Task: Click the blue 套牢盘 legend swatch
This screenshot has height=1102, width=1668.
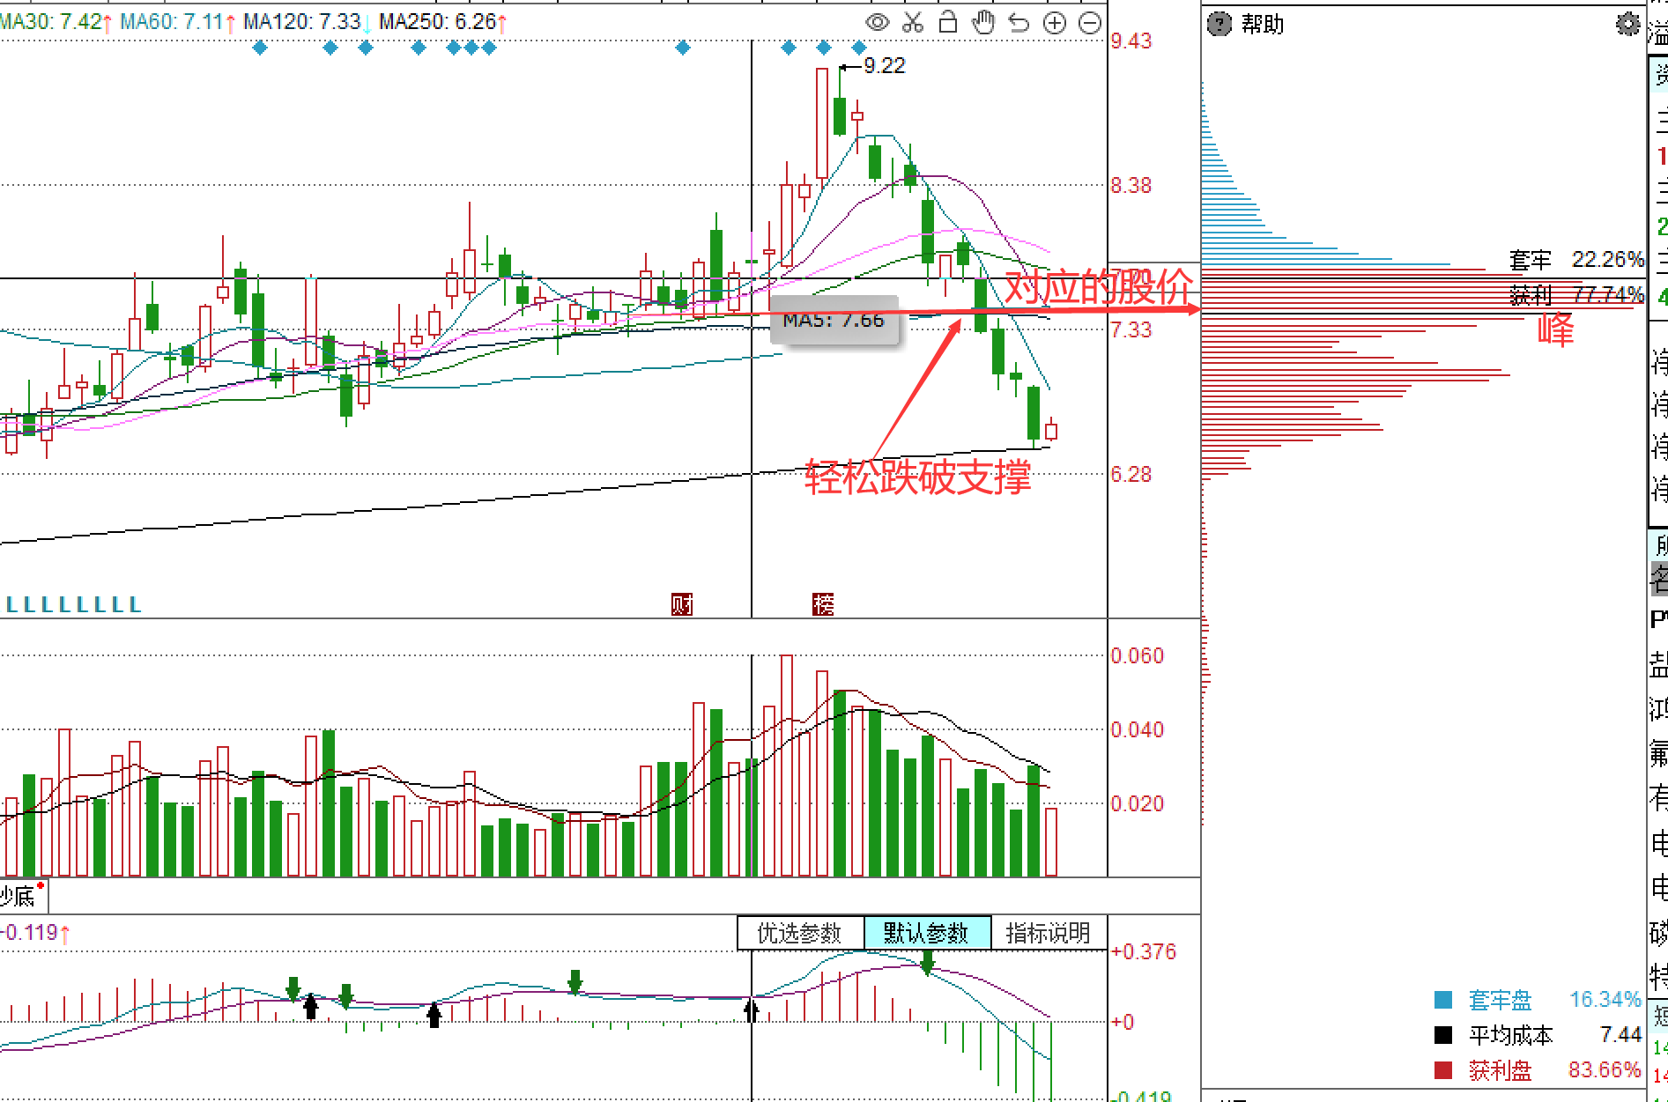Action: [x=1443, y=1000]
